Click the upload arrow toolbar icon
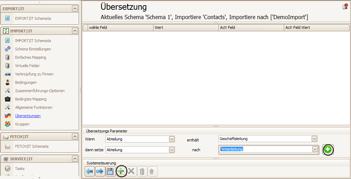 (152, 172)
